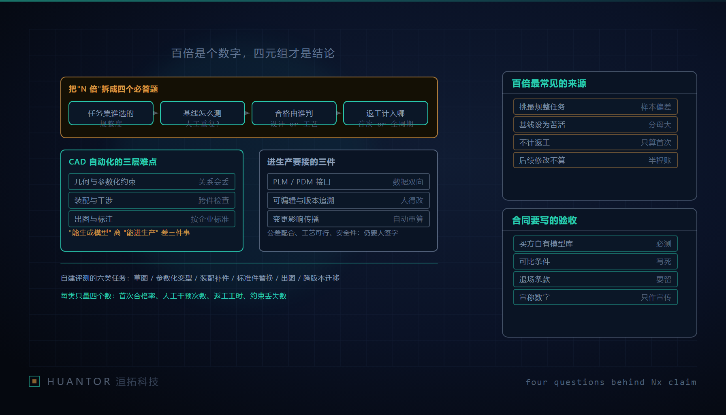Click the green line 每类只量四个数

(x=173, y=296)
